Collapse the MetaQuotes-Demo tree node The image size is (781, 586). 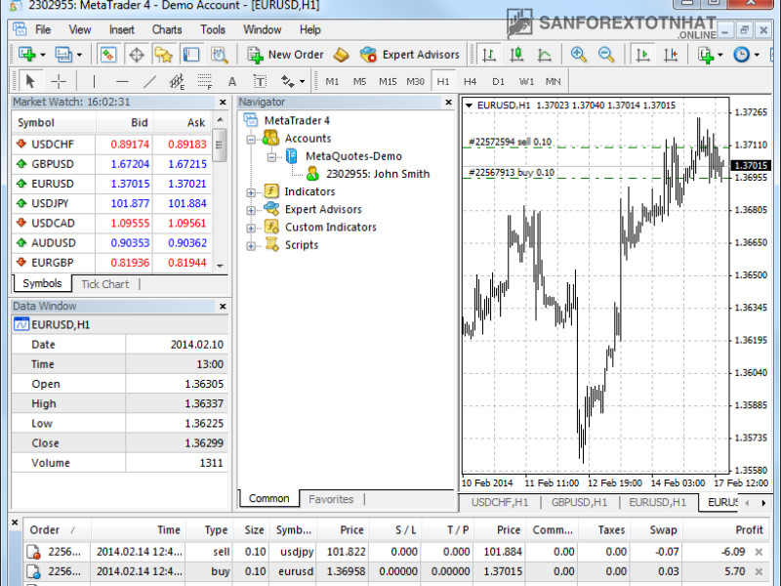coord(271,157)
